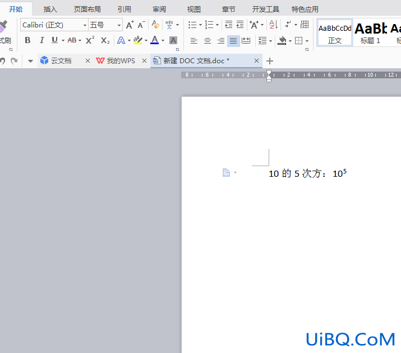Toggle Italic formatting
The height and width of the screenshot is (353, 401).
coord(42,40)
